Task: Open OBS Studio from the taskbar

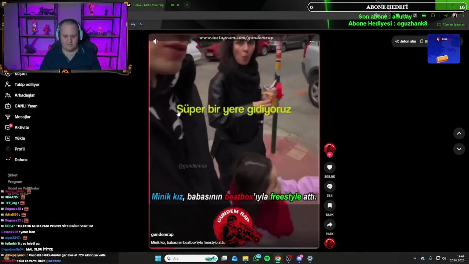Action: (x=289, y=258)
